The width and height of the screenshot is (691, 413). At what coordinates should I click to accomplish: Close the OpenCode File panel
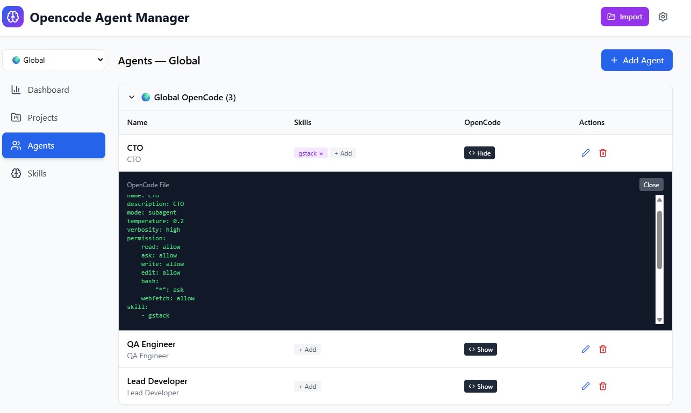pos(651,185)
